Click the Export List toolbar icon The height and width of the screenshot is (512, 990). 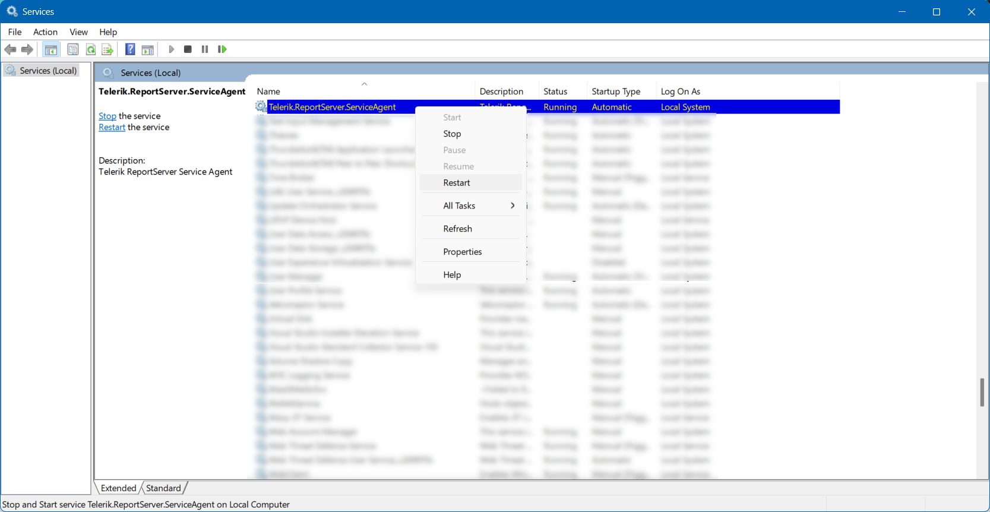[107, 49]
